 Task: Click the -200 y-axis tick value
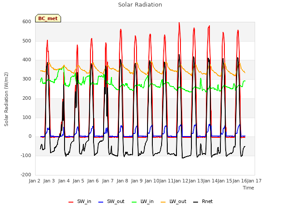[26, 175]
